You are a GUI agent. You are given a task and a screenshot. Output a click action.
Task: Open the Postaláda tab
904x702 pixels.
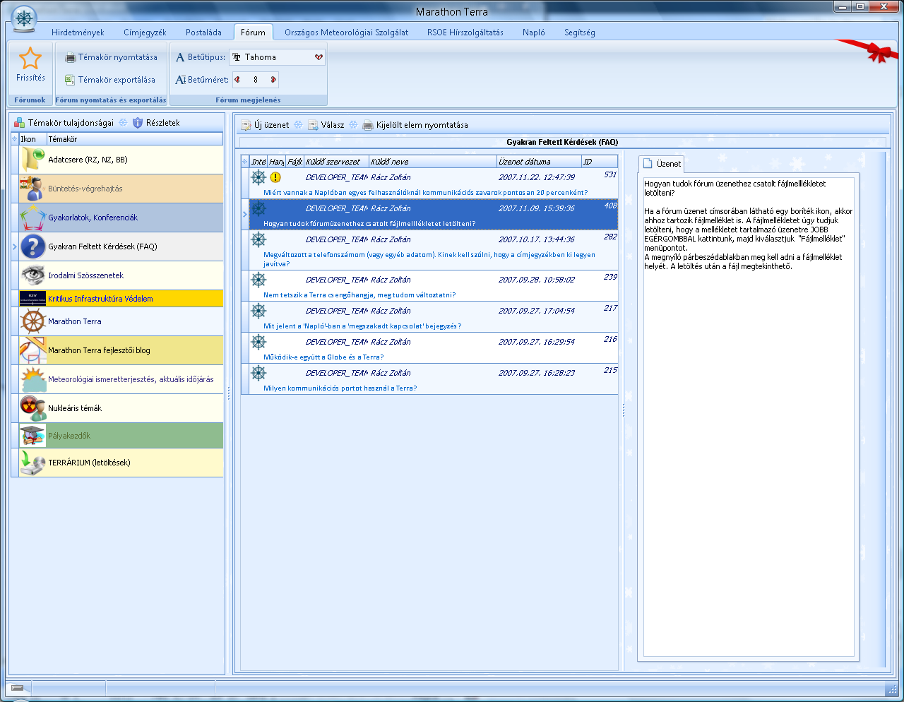[203, 32]
